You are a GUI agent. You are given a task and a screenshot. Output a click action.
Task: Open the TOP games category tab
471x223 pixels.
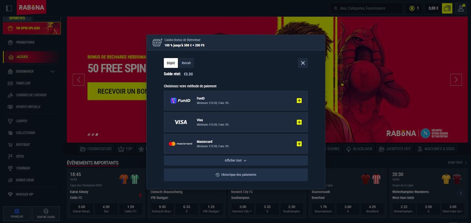coord(125,149)
